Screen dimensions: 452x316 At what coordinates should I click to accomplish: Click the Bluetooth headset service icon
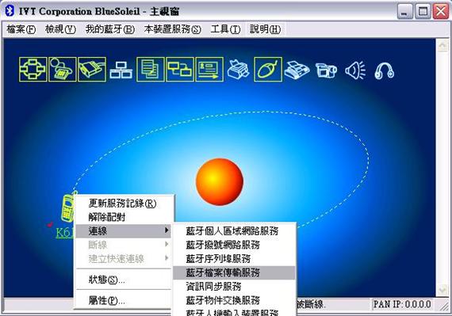[385, 70]
